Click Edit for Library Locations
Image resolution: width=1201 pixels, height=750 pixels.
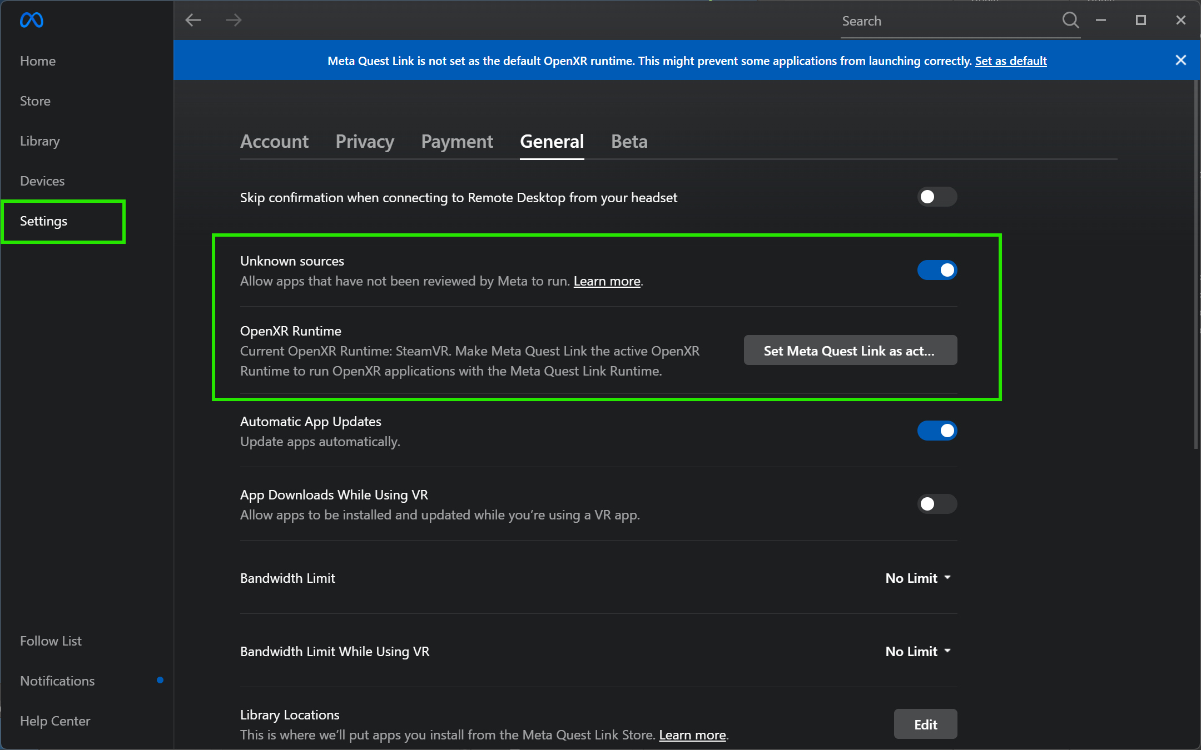point(925,724)
